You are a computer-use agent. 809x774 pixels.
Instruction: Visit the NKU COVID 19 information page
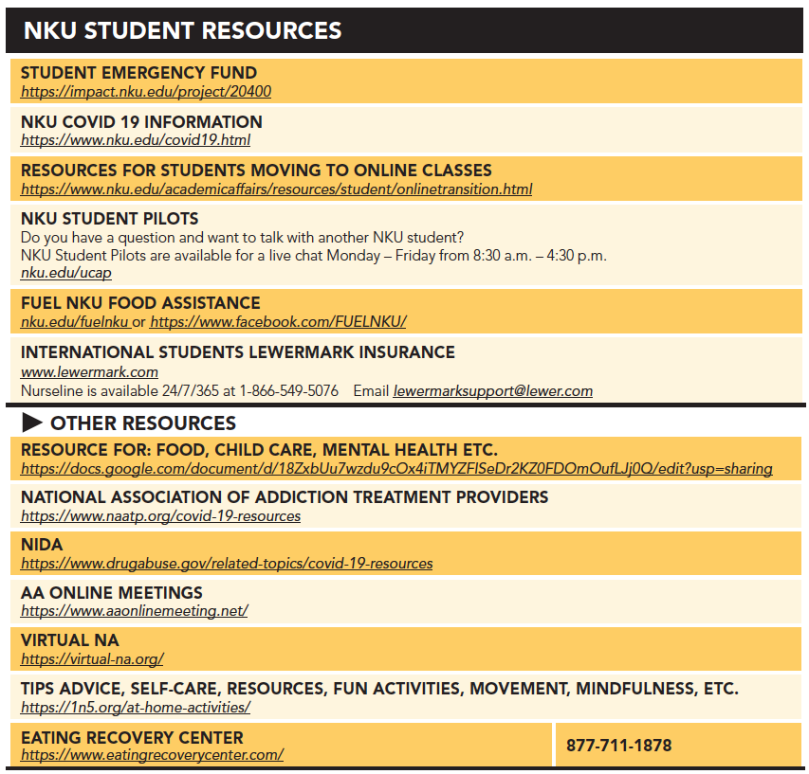(135, 140)
